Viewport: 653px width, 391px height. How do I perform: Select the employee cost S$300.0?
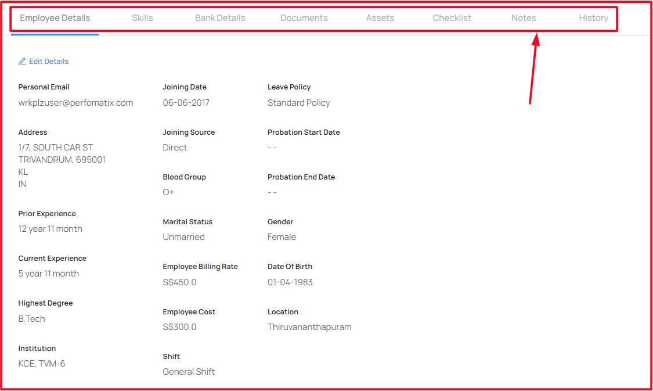coord(179,327)
